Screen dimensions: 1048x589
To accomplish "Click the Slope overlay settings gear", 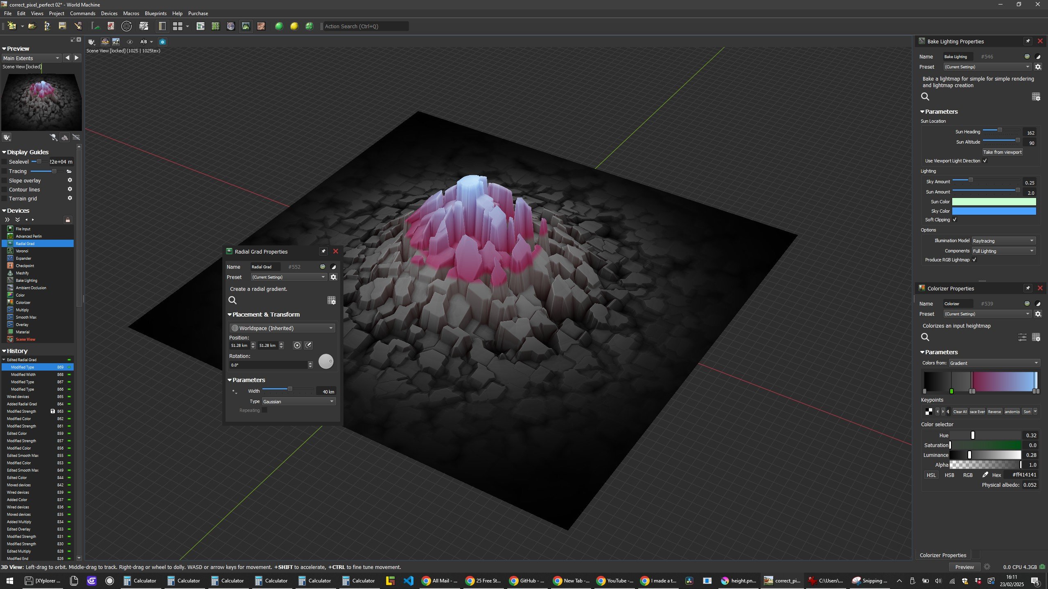I will point(70,180).
